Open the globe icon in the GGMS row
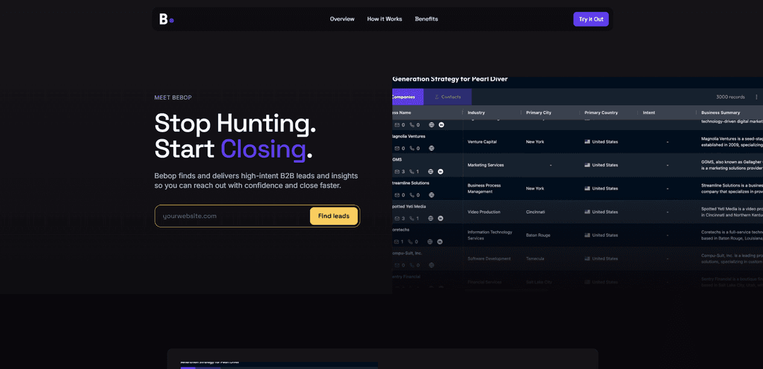763x369 pixels. 431,172
